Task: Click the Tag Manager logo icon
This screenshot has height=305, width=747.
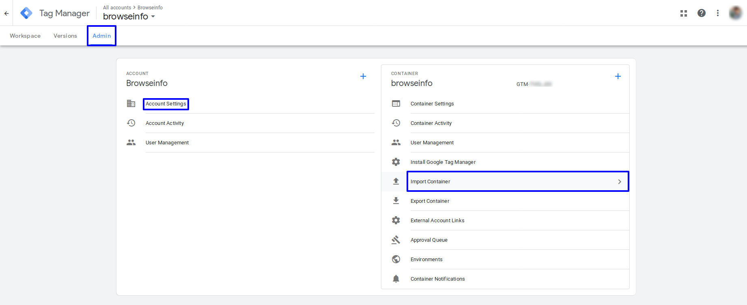Action: tap(26, 13)
